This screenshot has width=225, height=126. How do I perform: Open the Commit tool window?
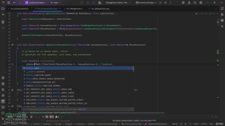pos(3,15)
